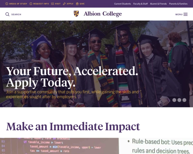The width and height of the screenshot is (193, 154).
Task: Click the hero graduates banner image
Action: pos(96,48)
